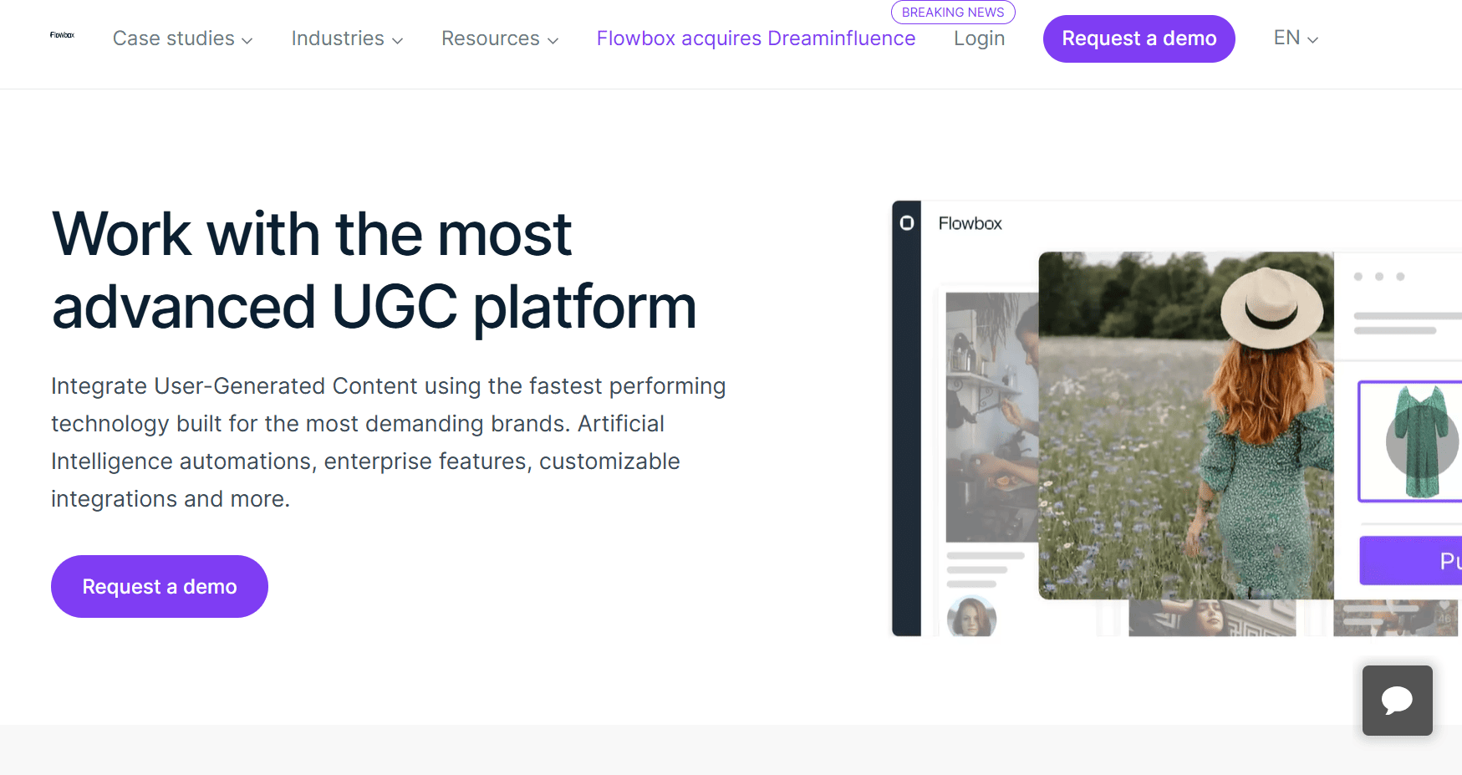Go to Login
Image resolution: width=1462 pixels, height=775 pixels.
[979, 38]
